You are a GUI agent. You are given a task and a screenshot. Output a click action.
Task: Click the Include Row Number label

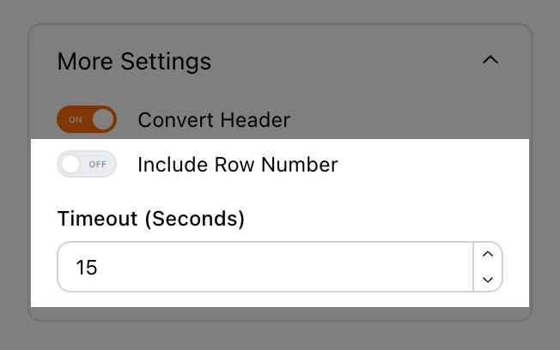click(238, 164)
